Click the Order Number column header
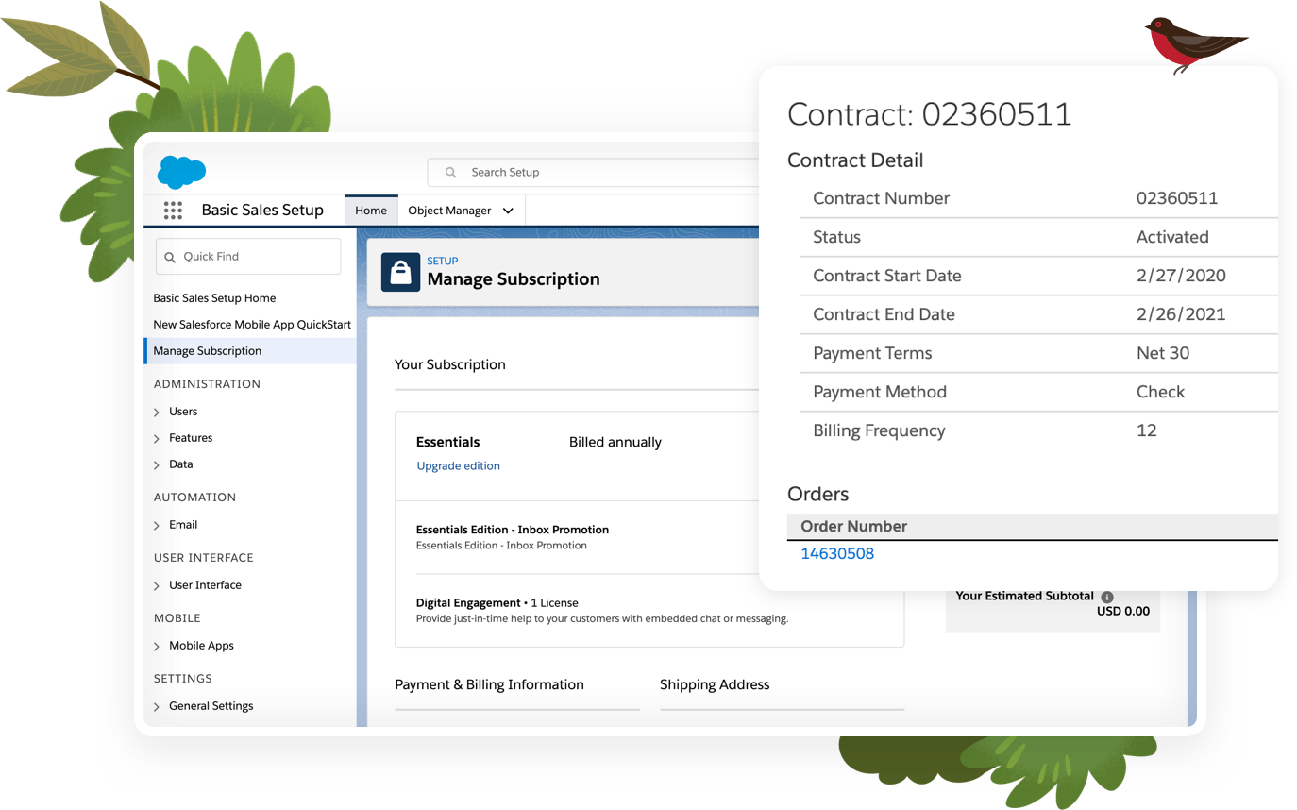The image size is (1297, 810). tap(854, 527)
